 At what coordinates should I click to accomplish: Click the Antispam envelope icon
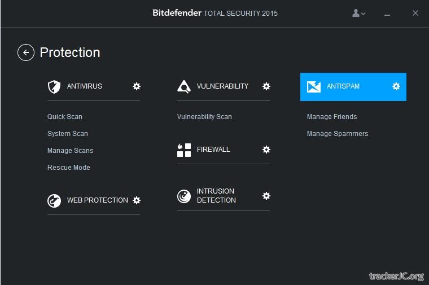coord(314,86)
